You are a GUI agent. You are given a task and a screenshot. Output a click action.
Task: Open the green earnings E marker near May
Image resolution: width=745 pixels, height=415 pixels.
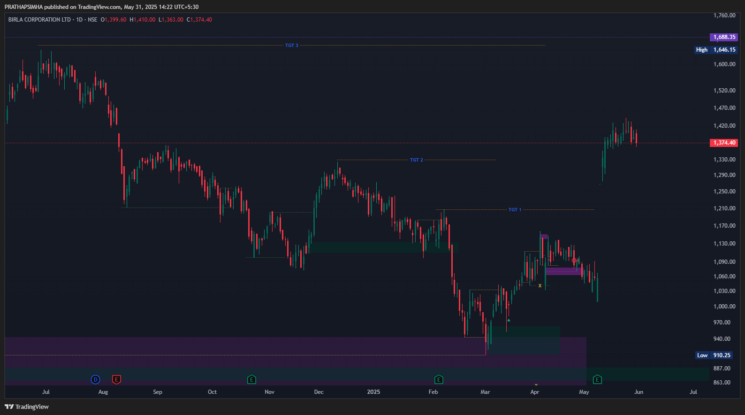(x=597, y=379)
